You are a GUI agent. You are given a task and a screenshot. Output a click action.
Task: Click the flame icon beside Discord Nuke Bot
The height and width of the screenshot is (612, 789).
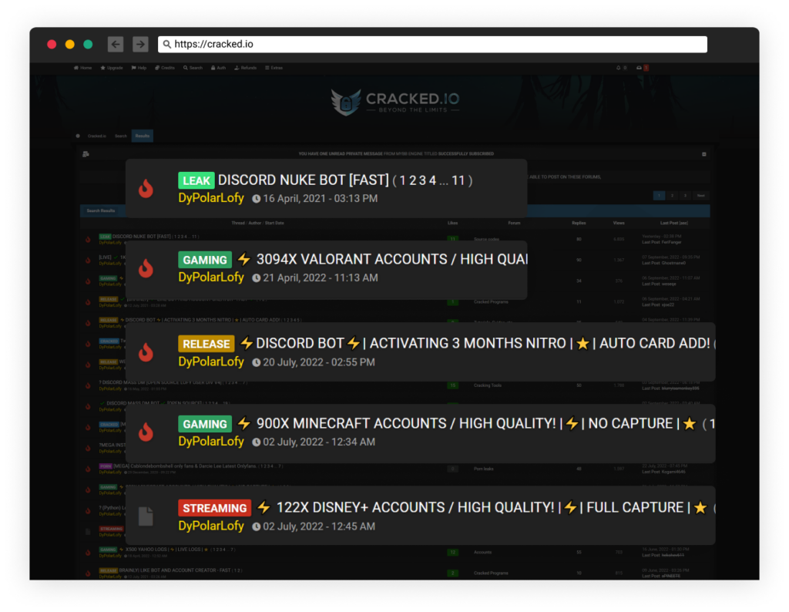tap(146, 189)
